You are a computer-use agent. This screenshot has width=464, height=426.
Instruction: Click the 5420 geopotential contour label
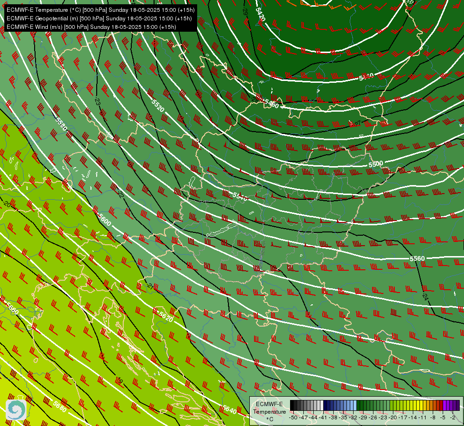(x=260, y=14)
